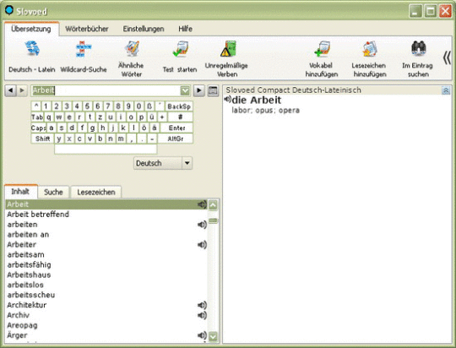
Task: Open the Deutsch keyboard language dropdown
Action: click(187, 163)
